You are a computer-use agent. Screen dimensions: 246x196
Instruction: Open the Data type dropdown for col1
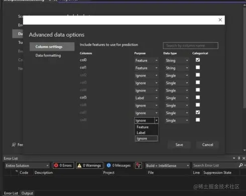(x=177, y=68)
